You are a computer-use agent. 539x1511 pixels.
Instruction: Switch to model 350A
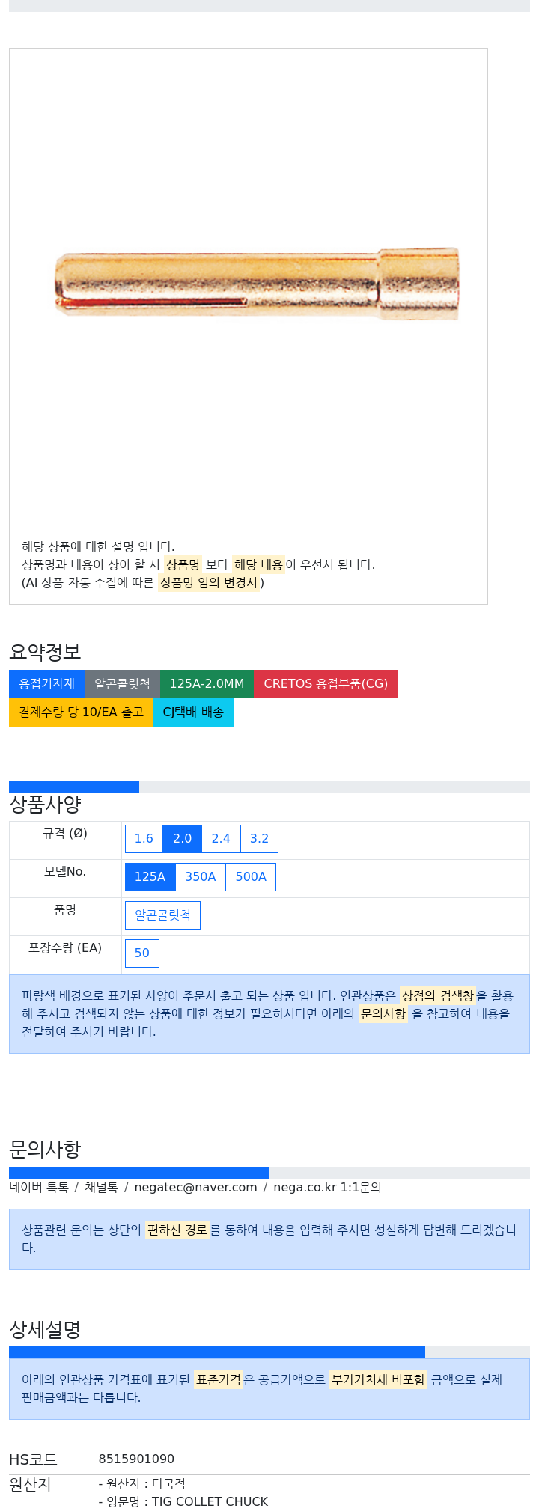(x=200, y=877)
